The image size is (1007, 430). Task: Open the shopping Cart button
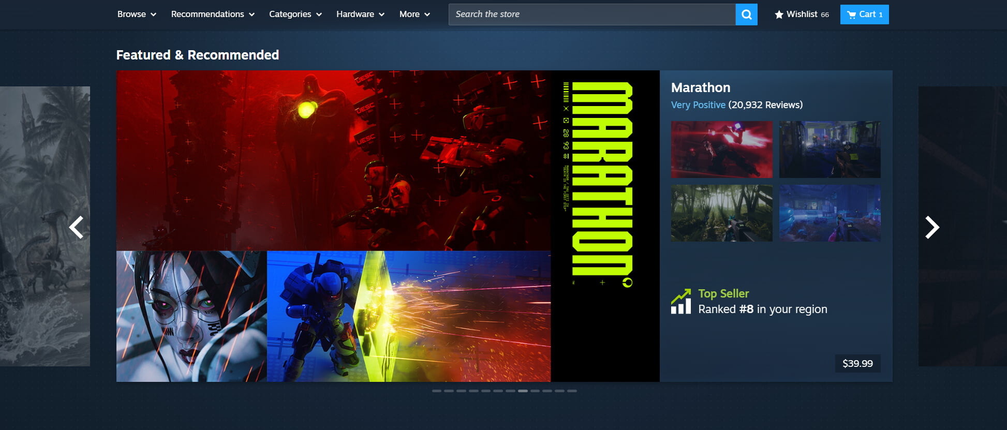864,14
